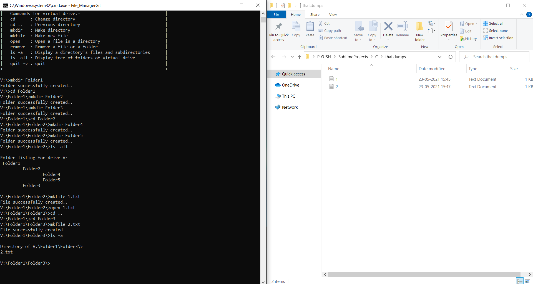Click the Rename icon in Organize group
Viewport: 533px width, 284px height.
point(402,29)
